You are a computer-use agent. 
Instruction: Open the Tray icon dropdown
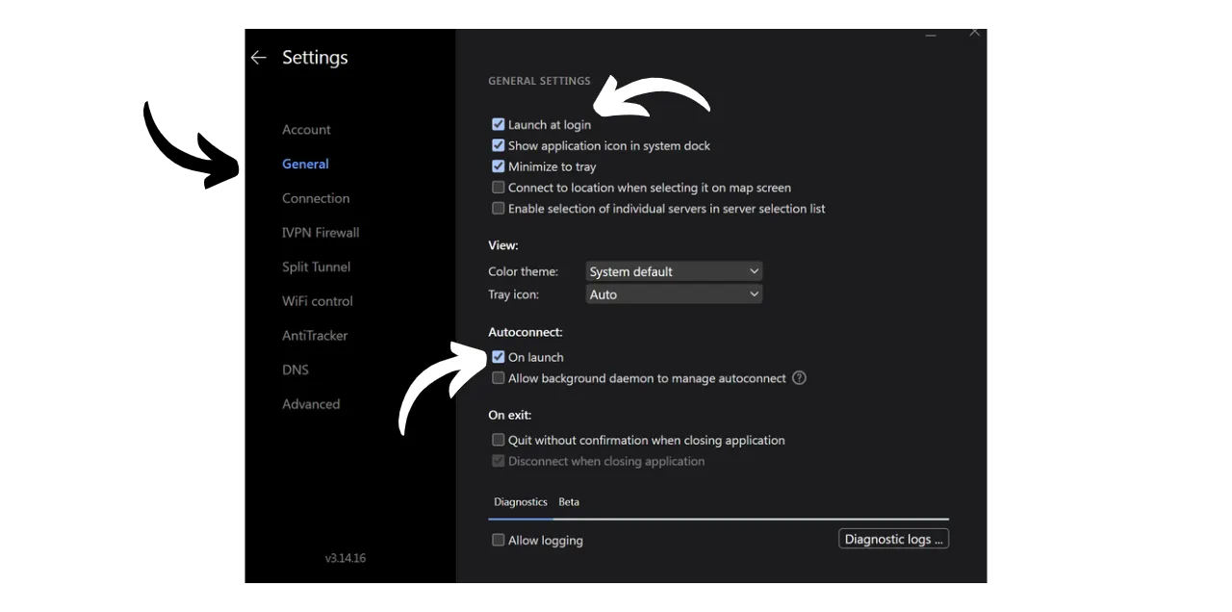point(674,294)
